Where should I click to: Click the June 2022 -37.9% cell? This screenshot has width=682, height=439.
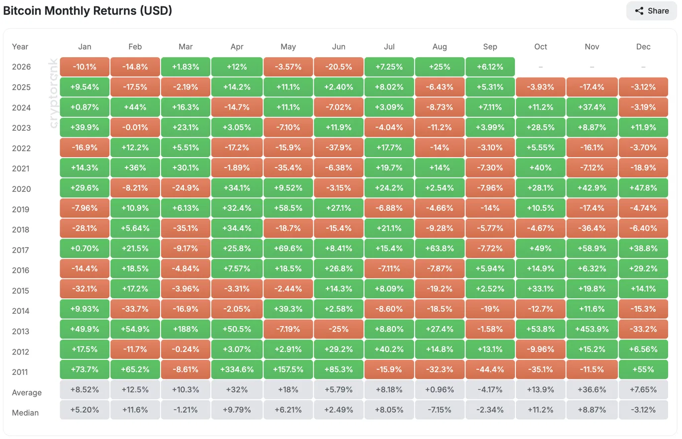(x=339, y=148)
